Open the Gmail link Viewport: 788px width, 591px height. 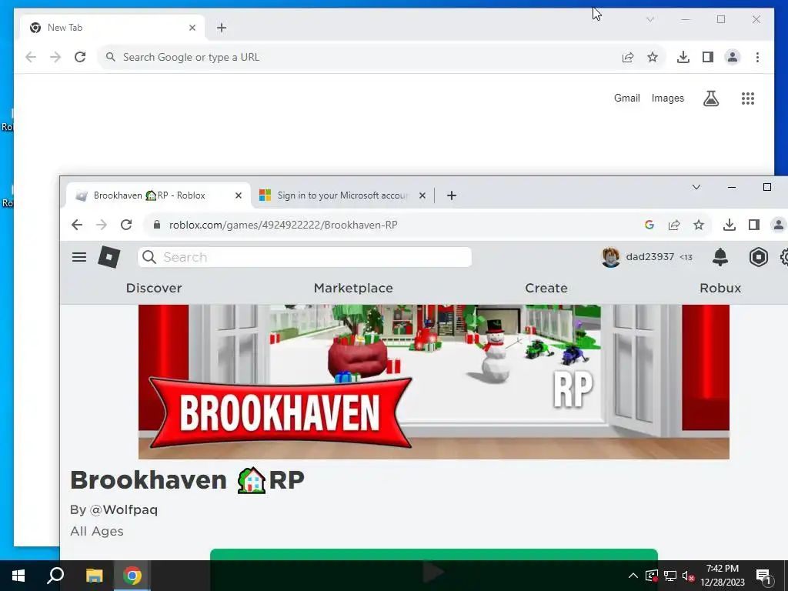(x=626, y=98)
